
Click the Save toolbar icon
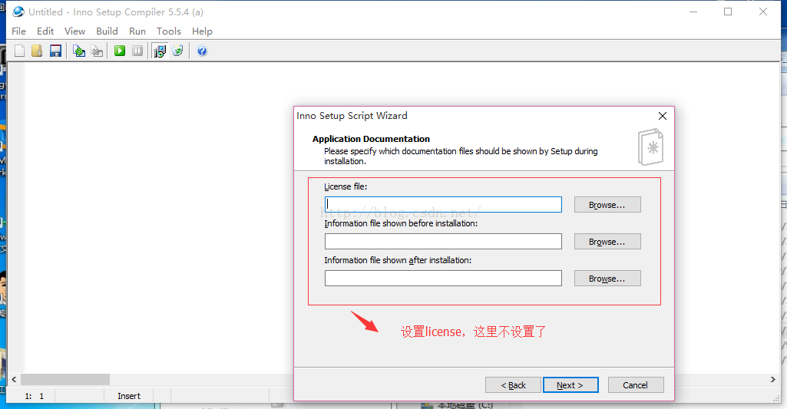tap(55, 51)
